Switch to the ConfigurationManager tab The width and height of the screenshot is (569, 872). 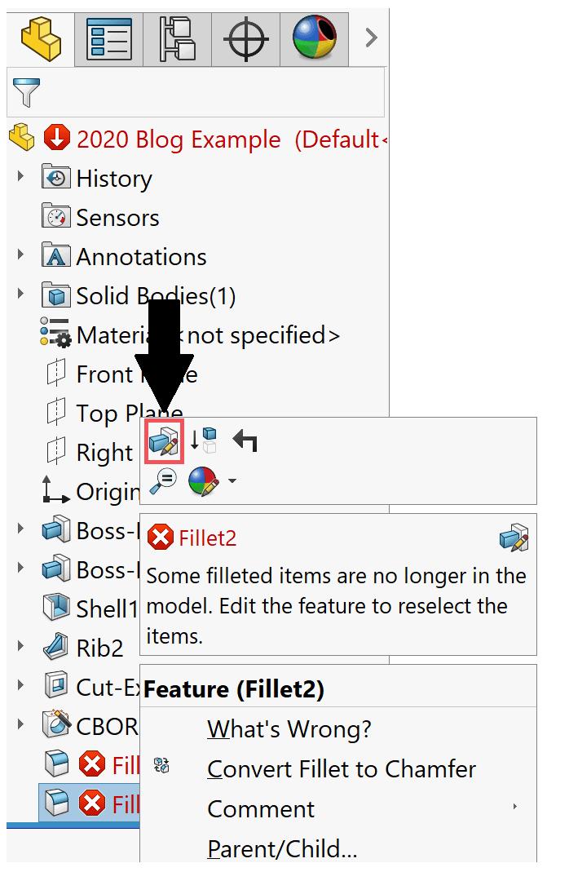[x=177, y=39]
